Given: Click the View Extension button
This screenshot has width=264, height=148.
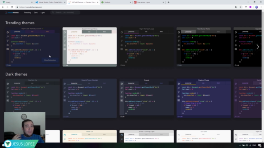Looking at the screenshot, I should coord(50,60).
